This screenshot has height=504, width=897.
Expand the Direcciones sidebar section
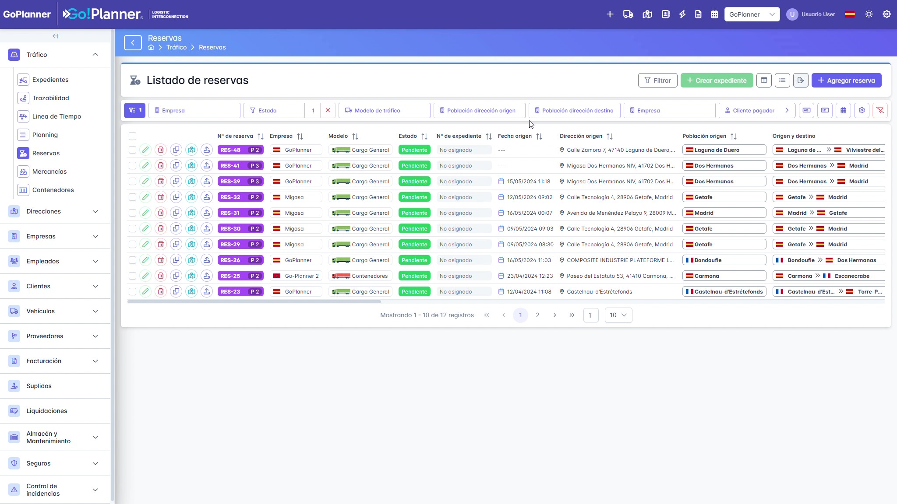[55, 212]
